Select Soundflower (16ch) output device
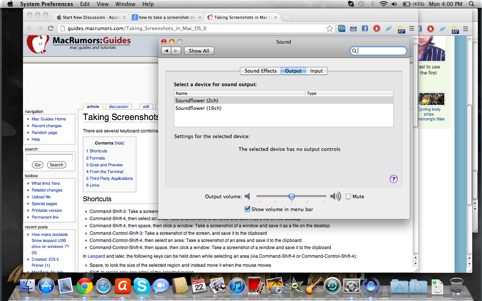Image resolution: width=482 pixels, height=301 pixels. click(284, 108)
